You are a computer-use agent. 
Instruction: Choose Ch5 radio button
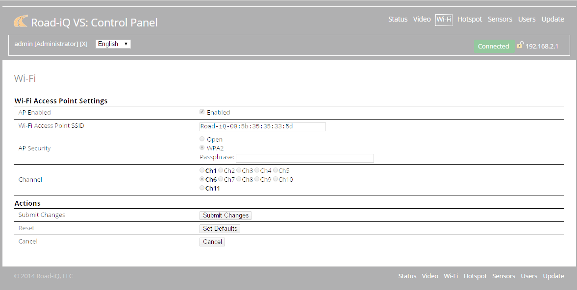click(x=276, y=170)
